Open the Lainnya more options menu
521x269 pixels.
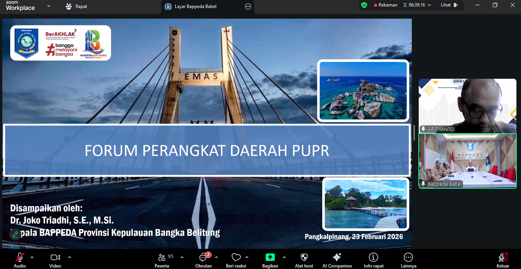click(408, 258)
